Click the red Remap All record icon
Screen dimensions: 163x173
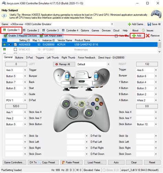pos(56,64)
